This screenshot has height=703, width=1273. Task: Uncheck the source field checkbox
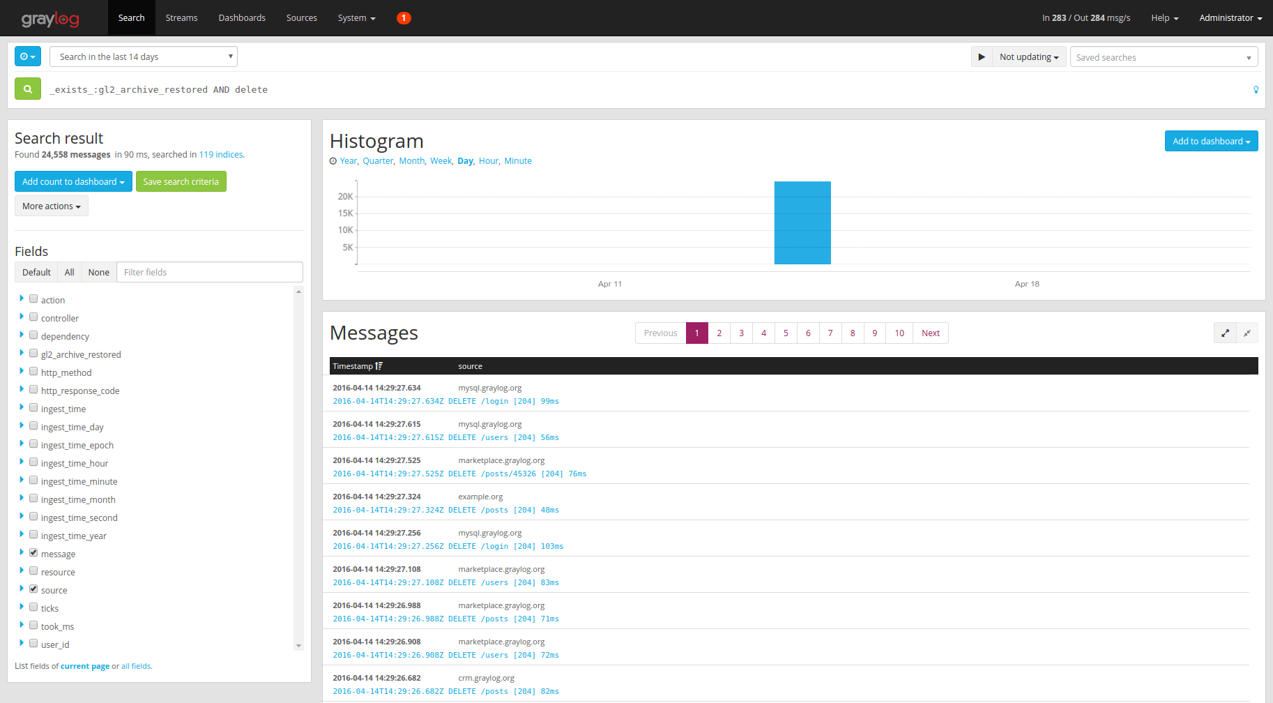tap(33, 588)
